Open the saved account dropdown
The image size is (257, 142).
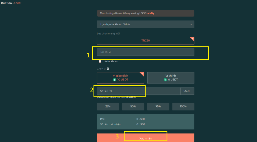(x=146, y=24)
